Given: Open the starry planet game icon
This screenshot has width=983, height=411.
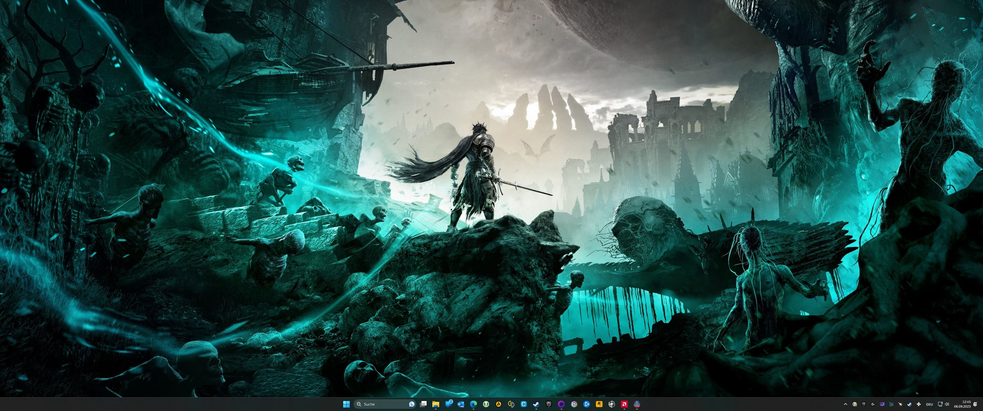Looking at the screenshot, I should (637, 404).
